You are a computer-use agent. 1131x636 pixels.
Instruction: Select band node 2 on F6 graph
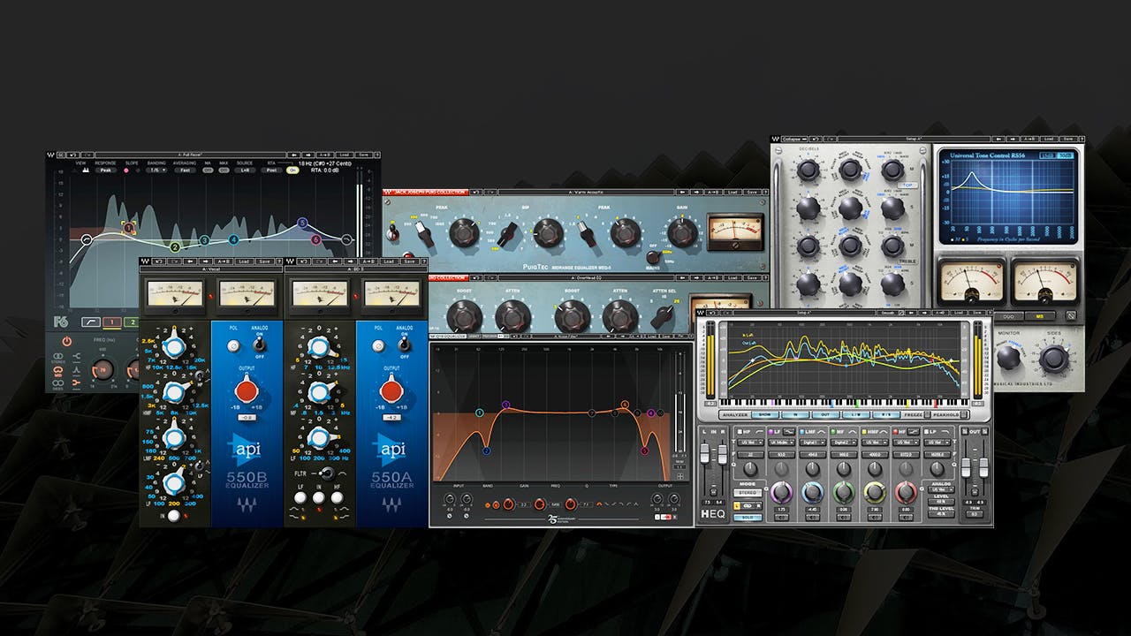pos(175,247)
